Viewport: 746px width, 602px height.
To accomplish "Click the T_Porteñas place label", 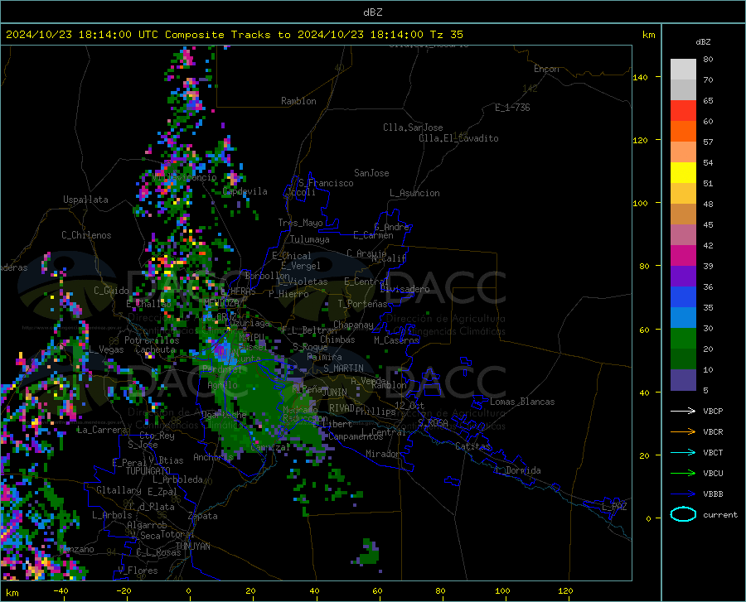I will tap(362, 304).
